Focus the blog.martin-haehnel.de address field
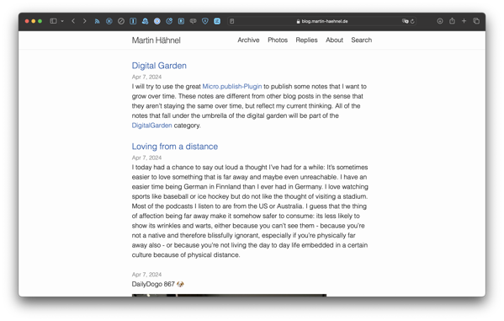504x321 pixels. pos(322,21)
